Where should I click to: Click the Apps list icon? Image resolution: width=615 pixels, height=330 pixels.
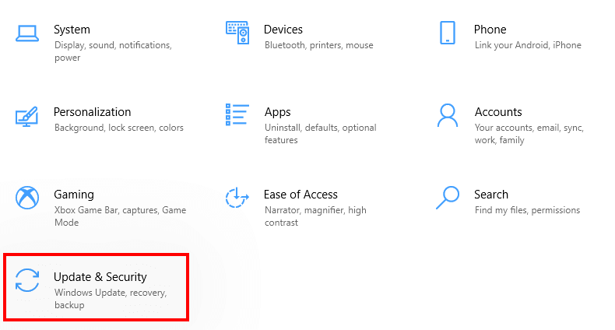[x=237, y=115]
